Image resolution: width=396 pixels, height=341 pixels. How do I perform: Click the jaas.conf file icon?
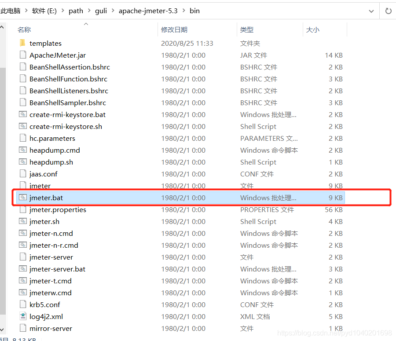23,174
